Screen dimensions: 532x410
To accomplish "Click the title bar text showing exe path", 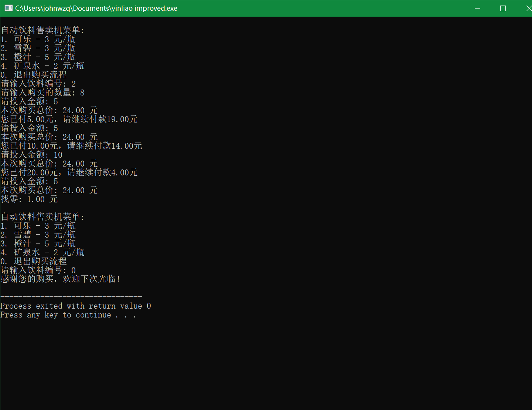I will point(95,8).
